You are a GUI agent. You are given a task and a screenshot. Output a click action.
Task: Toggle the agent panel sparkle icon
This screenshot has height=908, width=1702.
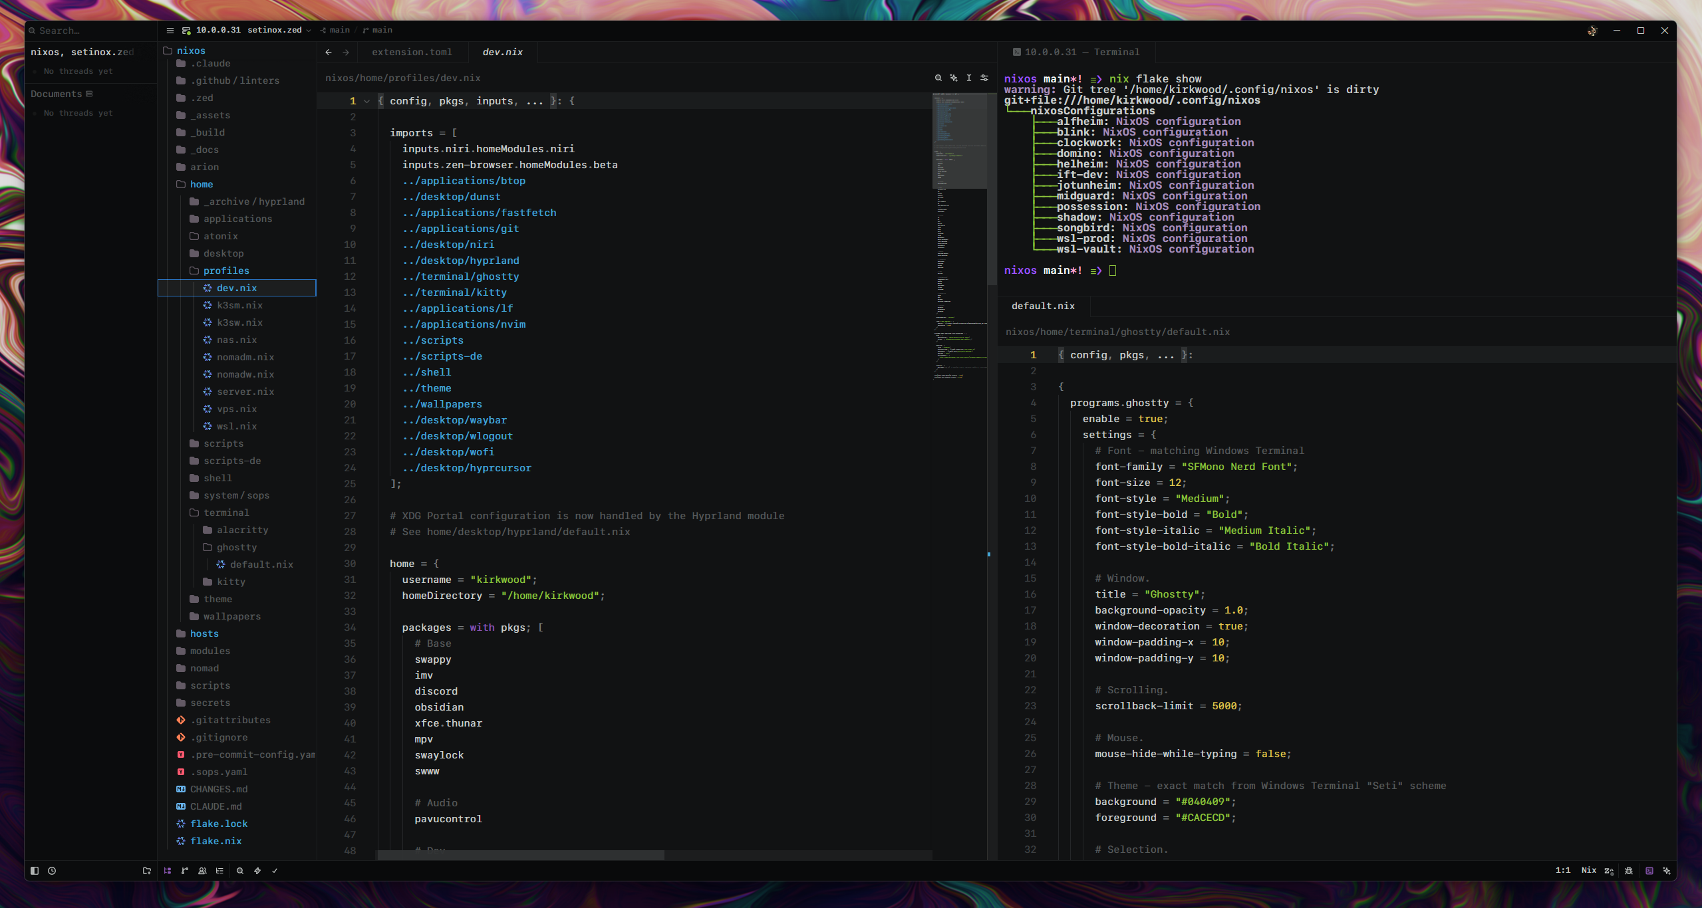1667,871
